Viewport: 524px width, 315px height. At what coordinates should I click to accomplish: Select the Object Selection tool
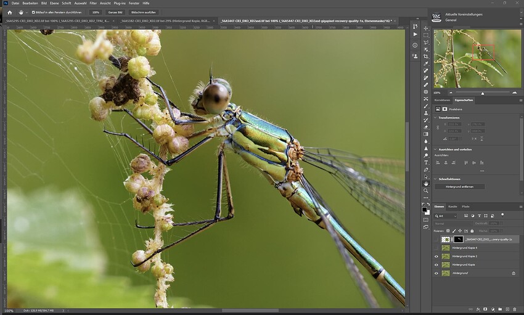pos(426,49)
